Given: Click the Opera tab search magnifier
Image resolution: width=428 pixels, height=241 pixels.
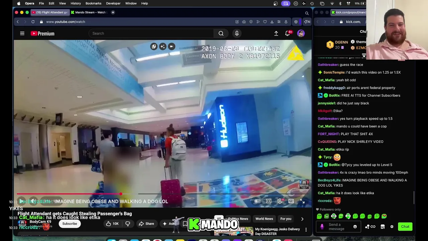Looking at the screenshot, I should click(x=307, y=13).
